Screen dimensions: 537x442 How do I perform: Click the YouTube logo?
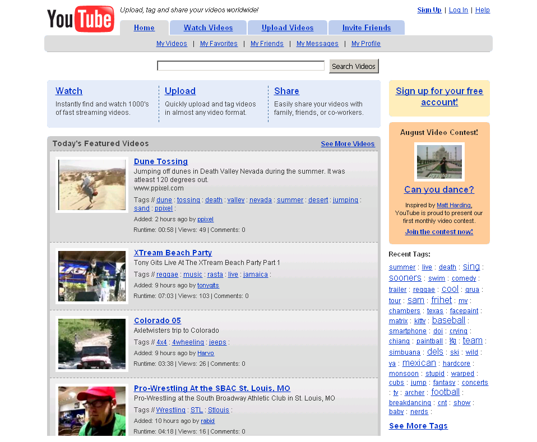80,18
